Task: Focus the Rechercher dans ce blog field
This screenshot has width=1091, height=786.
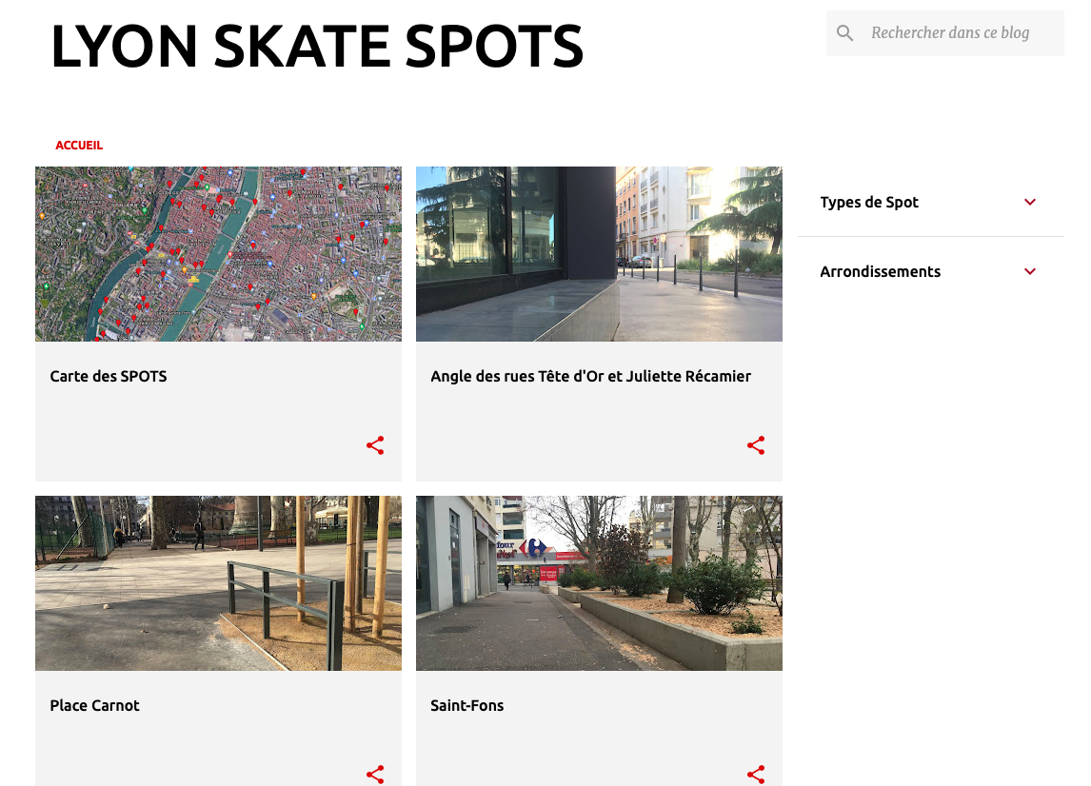Action: [x=957, y=33]
